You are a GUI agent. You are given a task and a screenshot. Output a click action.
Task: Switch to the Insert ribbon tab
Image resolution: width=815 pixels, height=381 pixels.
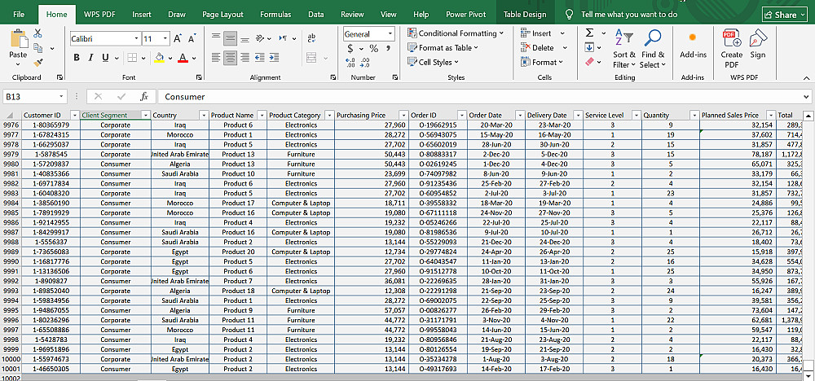141,15
